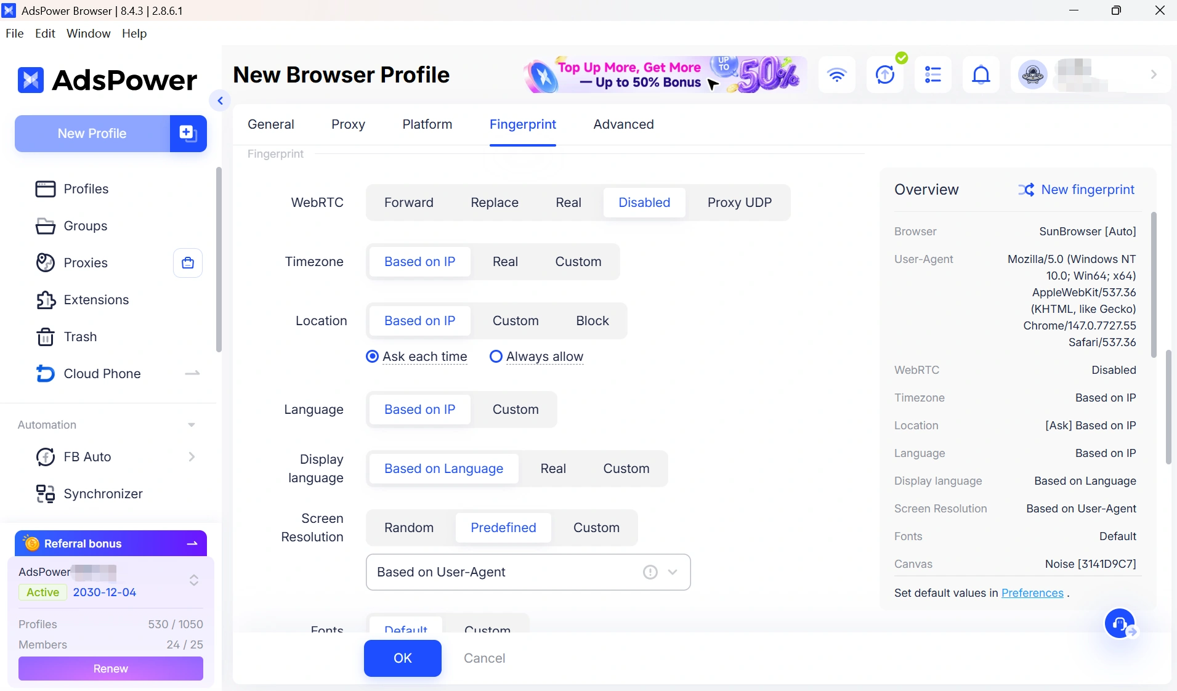Open the notifications bell

coord(981,75)
